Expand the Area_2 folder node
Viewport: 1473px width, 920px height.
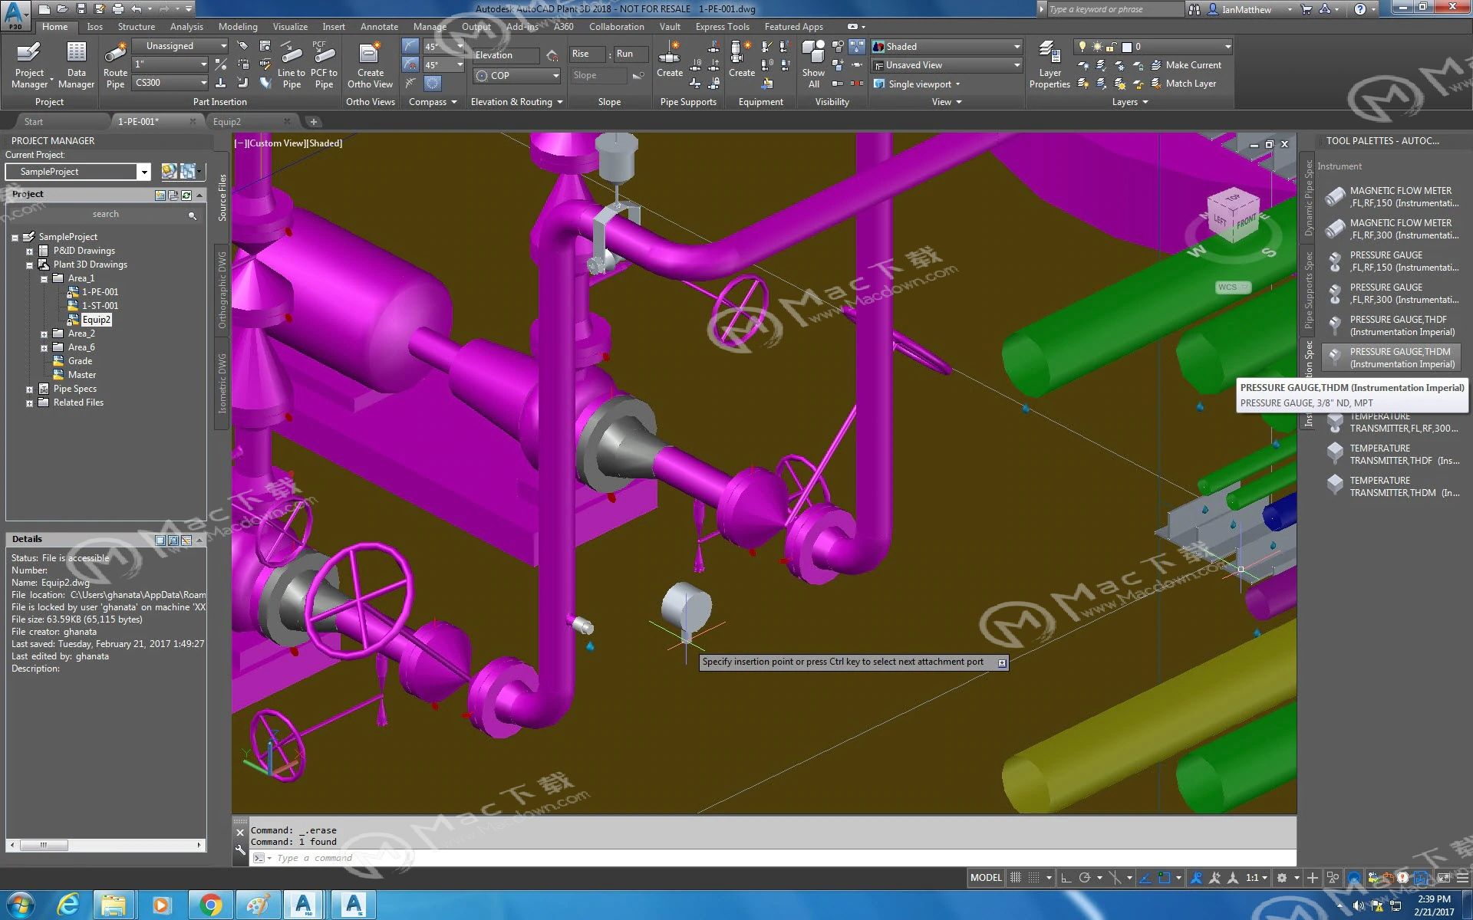(44, 334)
